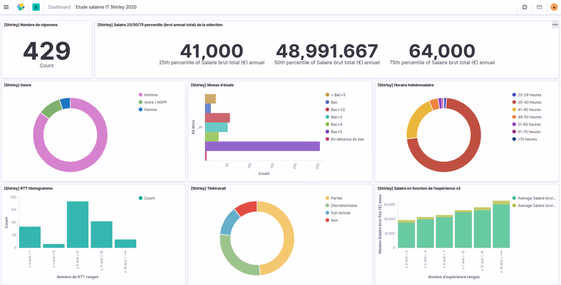Open the user account avatar menu
The height and width of the screenshot is (285, 561).
[x=554, y=7]
